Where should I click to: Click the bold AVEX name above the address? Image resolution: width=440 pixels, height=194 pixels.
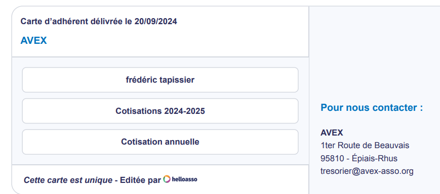(332, 133)
